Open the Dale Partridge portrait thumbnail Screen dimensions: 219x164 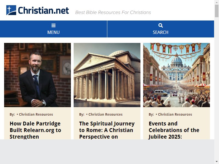pyautogui.click(x=38, y=75)
